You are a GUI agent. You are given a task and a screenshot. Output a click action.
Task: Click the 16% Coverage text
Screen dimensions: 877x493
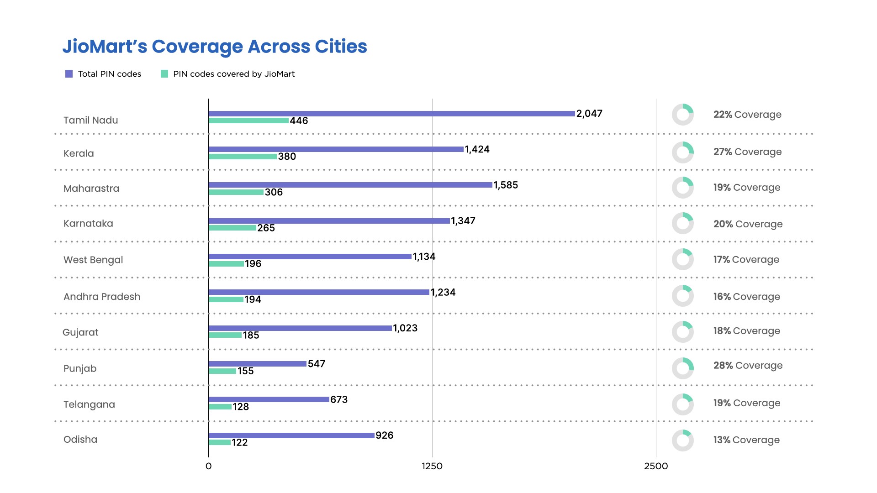[747, 297]
